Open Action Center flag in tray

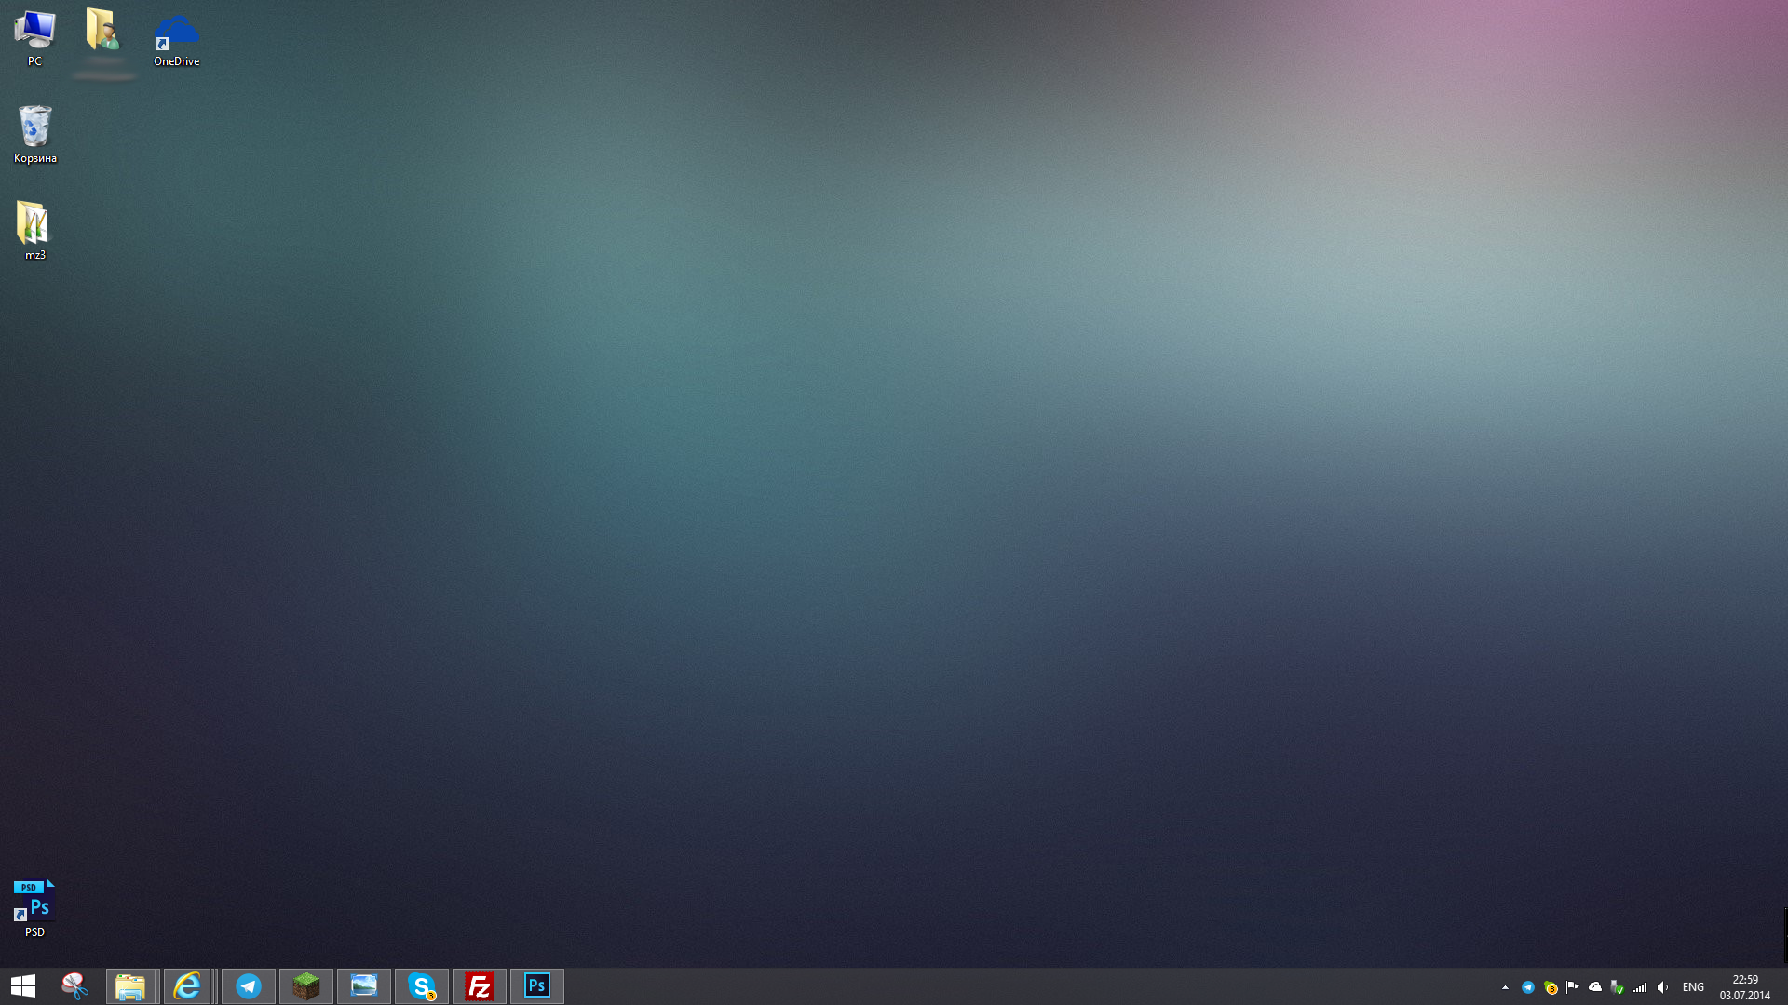click(1573, 987)
